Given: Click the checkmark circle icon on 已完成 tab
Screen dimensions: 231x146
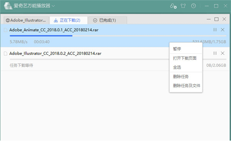Looking at the screenshot, I should [95, 20].
